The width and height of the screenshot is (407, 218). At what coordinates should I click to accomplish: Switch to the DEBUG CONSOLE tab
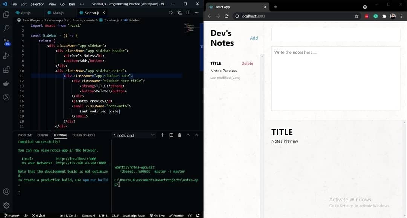[x=84, y=135]
